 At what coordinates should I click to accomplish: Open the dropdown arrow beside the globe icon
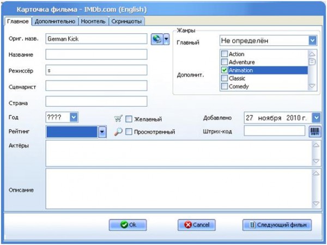(x=166, y=39)
